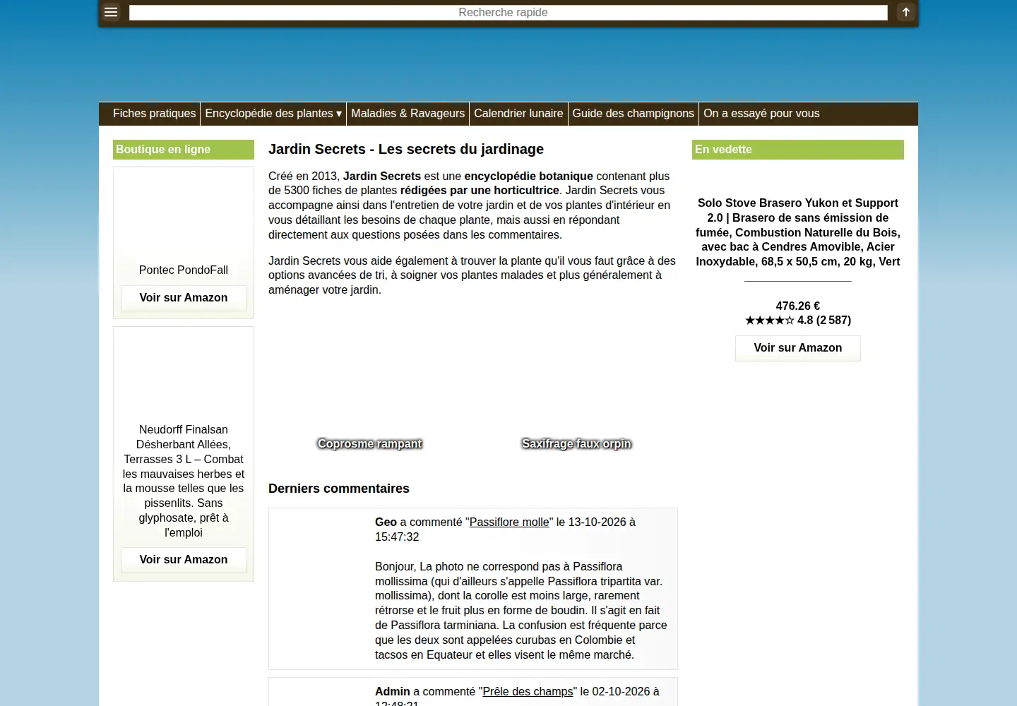Open the Saxifrage faux orpin plant card
Image resolution: width=1017 pixels, height=706 pixels.
click(576, 444)
